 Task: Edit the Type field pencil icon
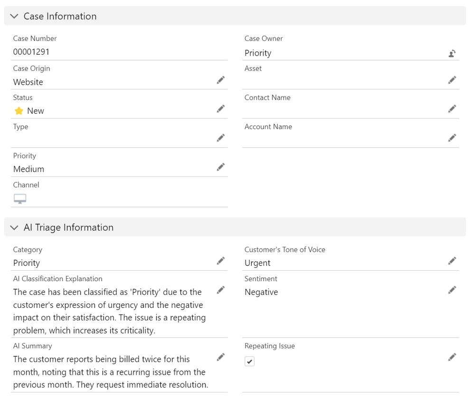220,138
